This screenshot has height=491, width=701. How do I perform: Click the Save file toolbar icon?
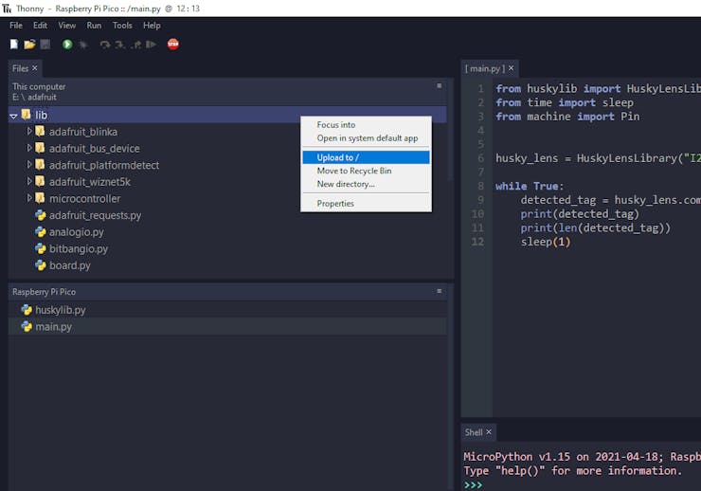coord(44,45)
